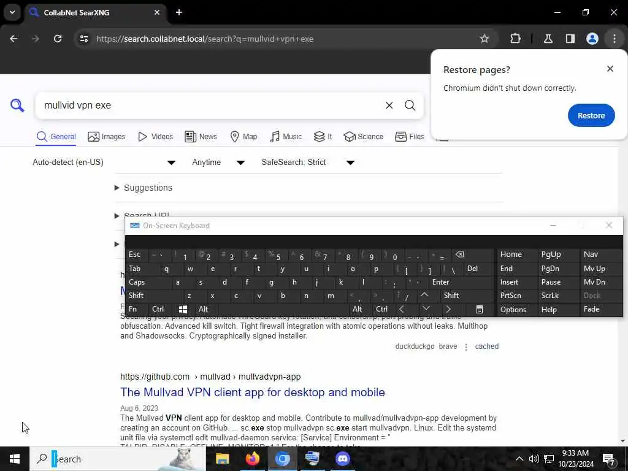The width and height of the screenshot is (628, 471).
Task: Switch to the Videos search tab
Action: pos(155,137)
